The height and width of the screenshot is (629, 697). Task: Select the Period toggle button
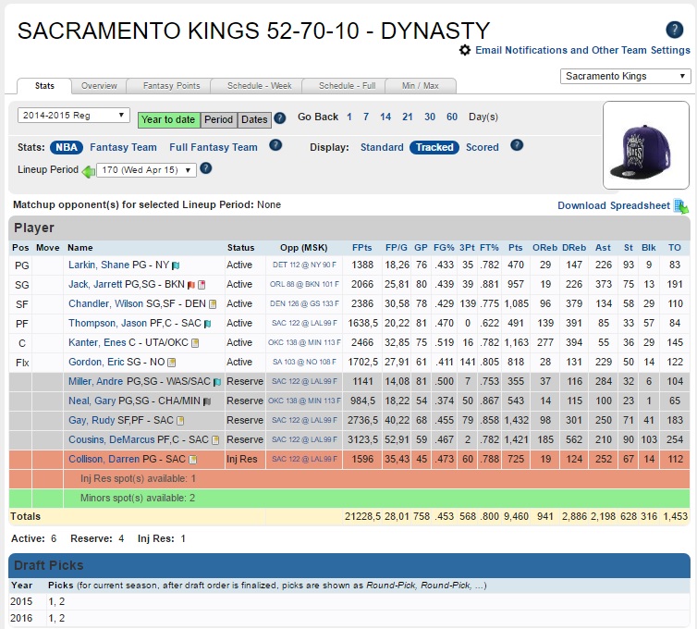219,119
